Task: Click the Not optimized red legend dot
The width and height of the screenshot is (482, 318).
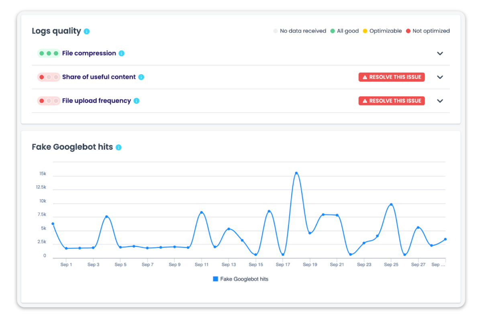Action: coord(408,31)
